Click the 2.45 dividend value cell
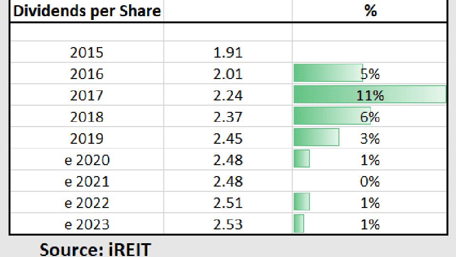The height and width of the screenshot is (257, 456). click(x=228, y=138)
